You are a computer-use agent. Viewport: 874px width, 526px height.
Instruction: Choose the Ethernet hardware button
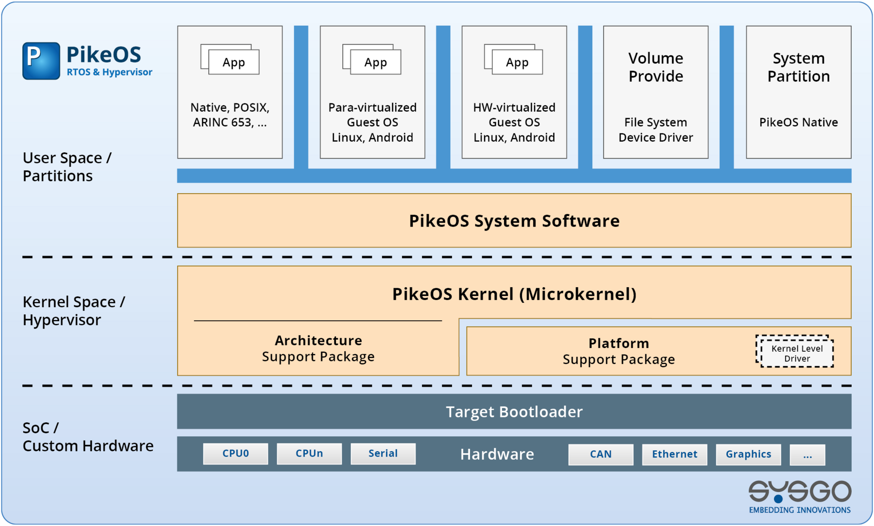674,454
